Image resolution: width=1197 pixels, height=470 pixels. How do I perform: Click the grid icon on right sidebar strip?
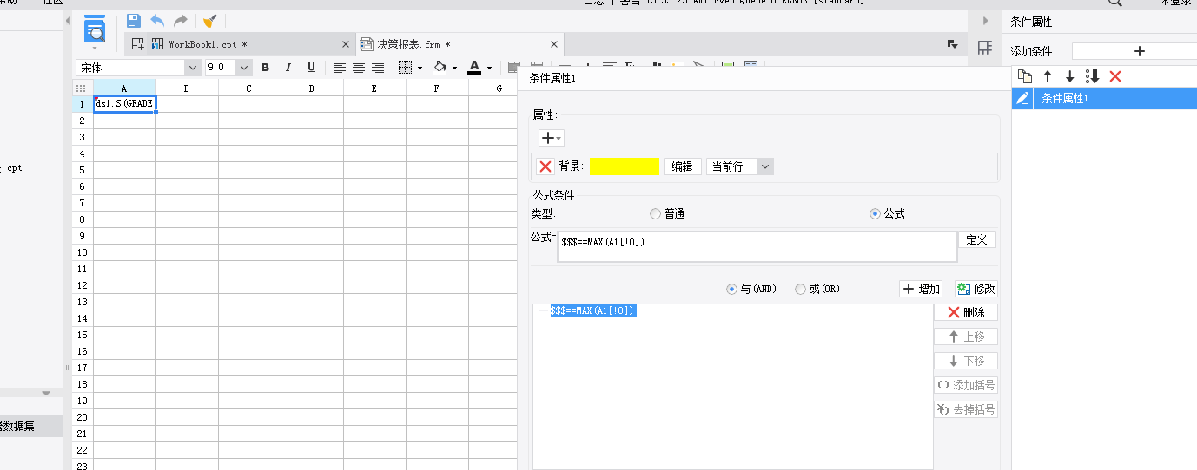985,48
